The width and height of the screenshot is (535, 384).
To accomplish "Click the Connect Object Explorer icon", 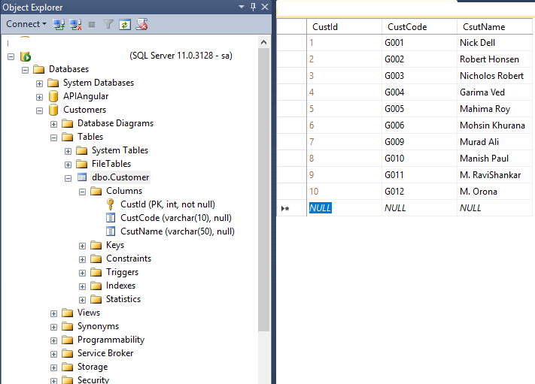I will click(59, 24).
